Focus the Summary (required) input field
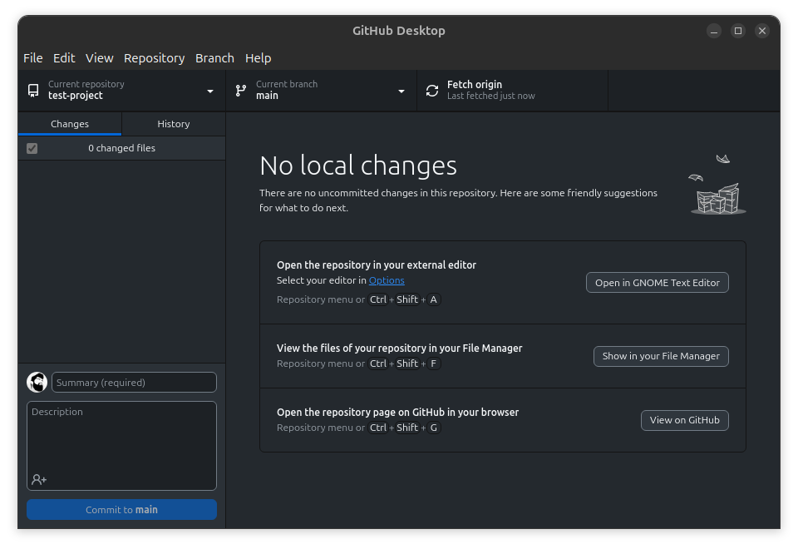Screen dimensions: 798x549 [x=134, y=382]
